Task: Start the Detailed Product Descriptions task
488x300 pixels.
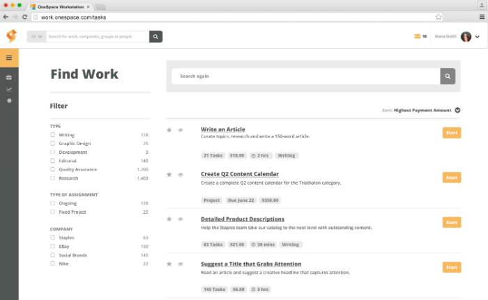Action: pyautogui.click(x=452, y=222)
